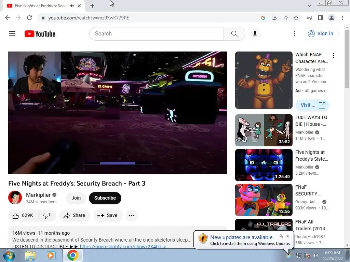The width and height of the screenshot is (350, 262).
Task: Click the video player to pause
Action: (118, 113)
